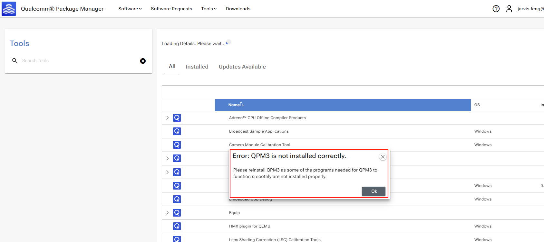Click the Qualcomm Package Manager title

tap(62, 9)
